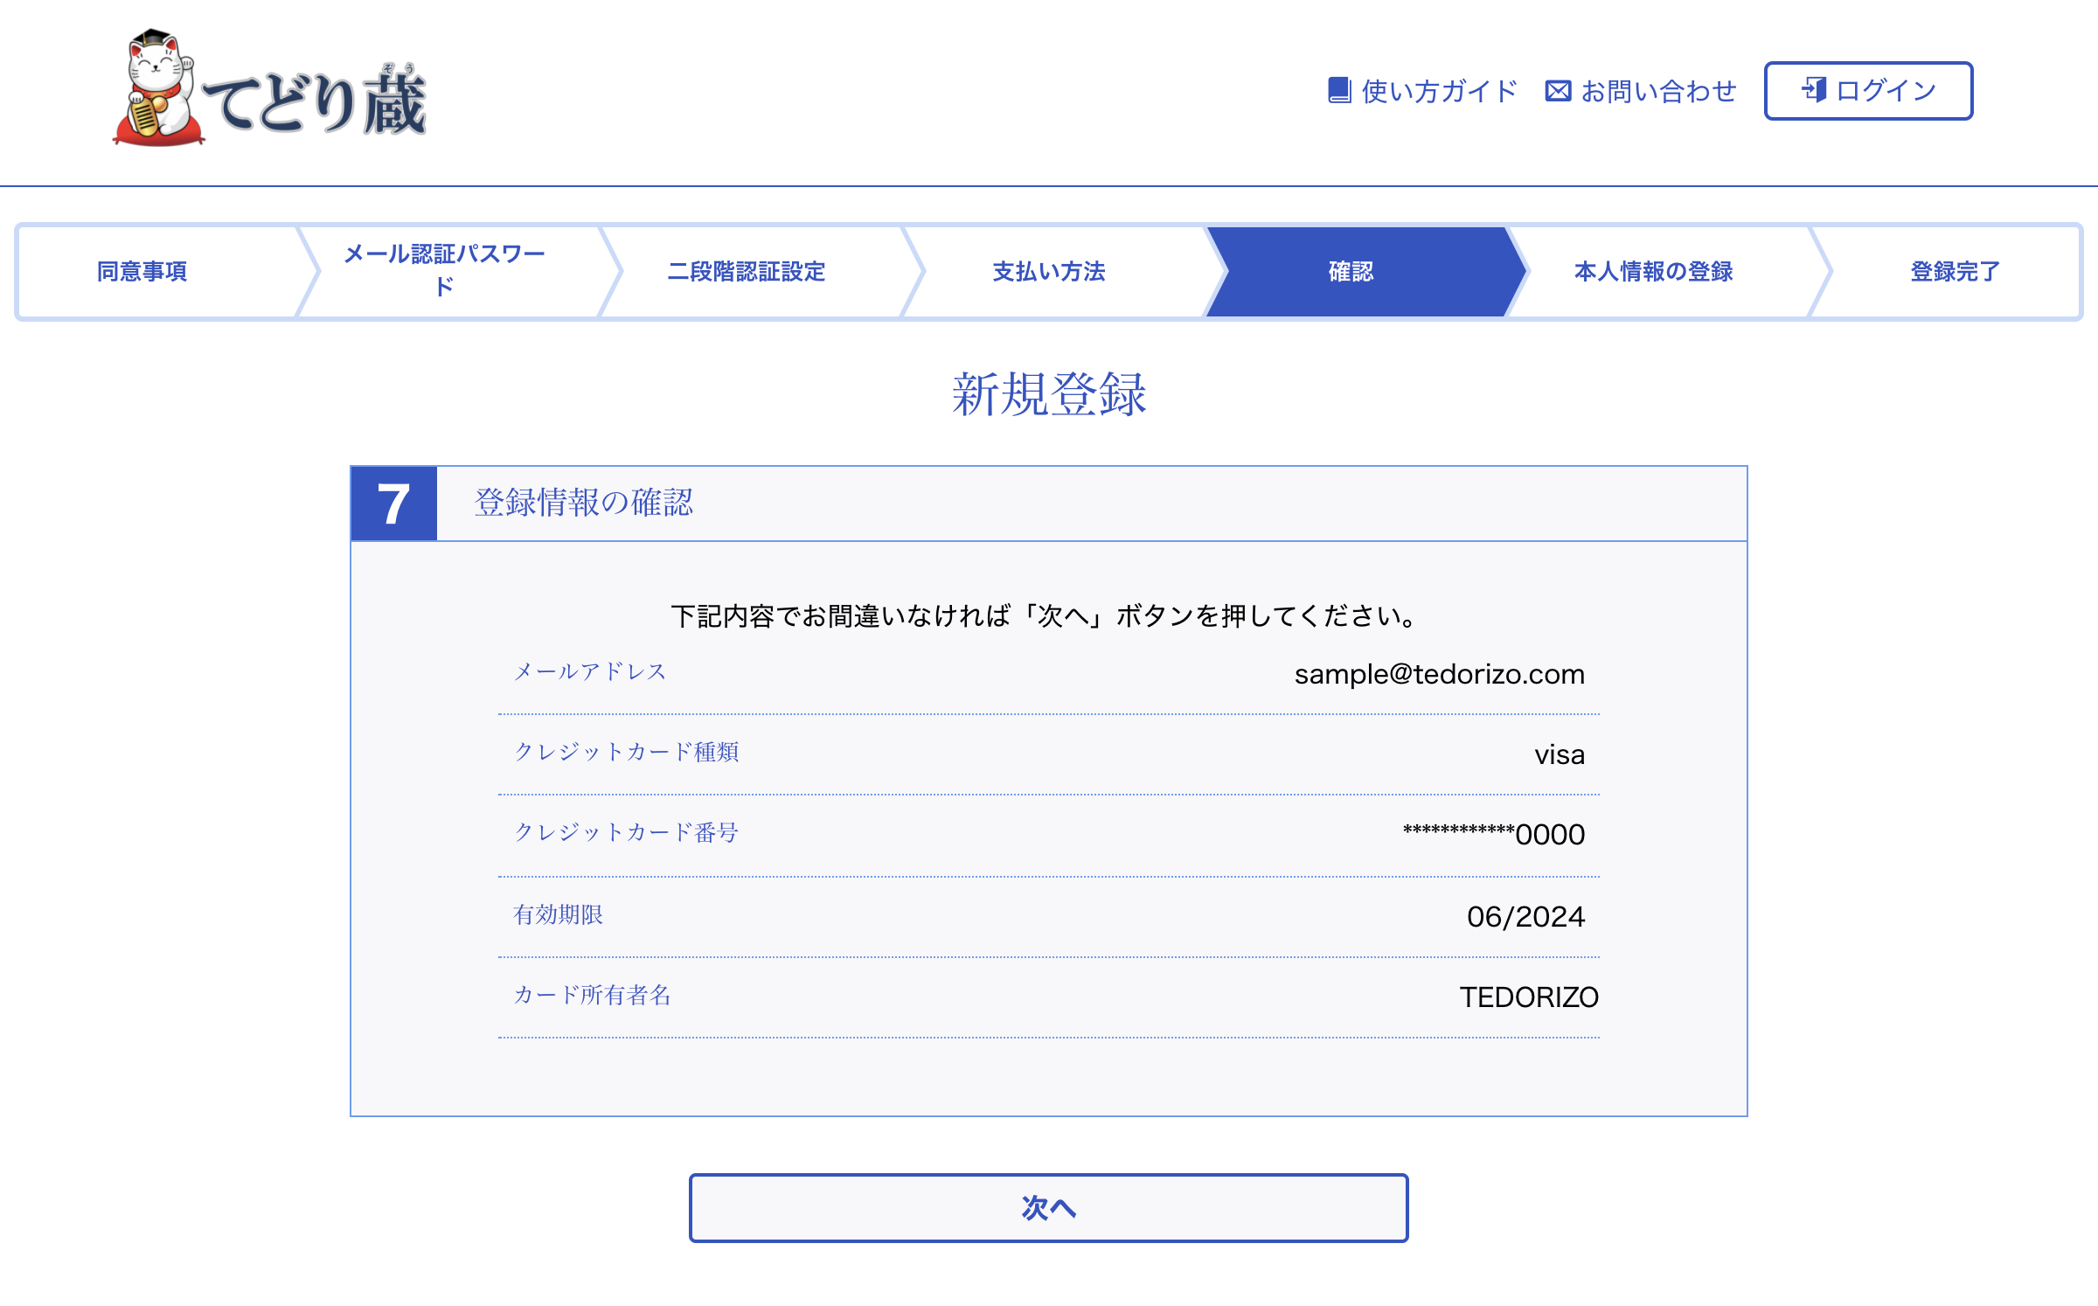Click the sample@tedorizo.com email value
The height and width of the screenshot is (1306, 2098).
coord(1439,674)
